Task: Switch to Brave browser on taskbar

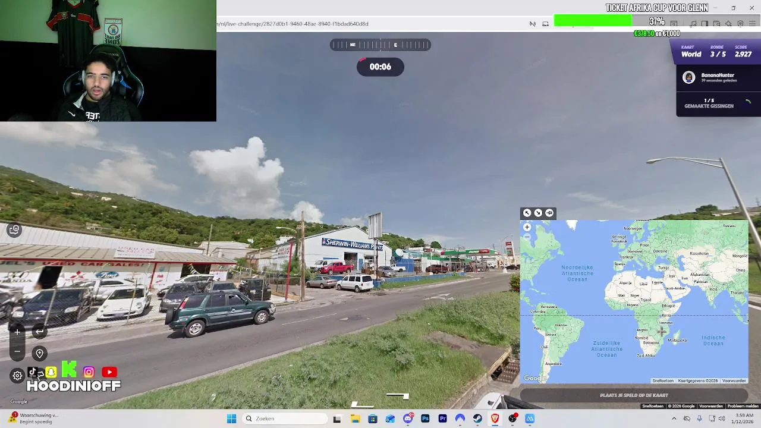Action: pos(495,418)
